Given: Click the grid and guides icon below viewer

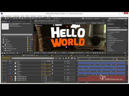Looking at the screenshot, I should pyautogui.click(x=44, y=53).
